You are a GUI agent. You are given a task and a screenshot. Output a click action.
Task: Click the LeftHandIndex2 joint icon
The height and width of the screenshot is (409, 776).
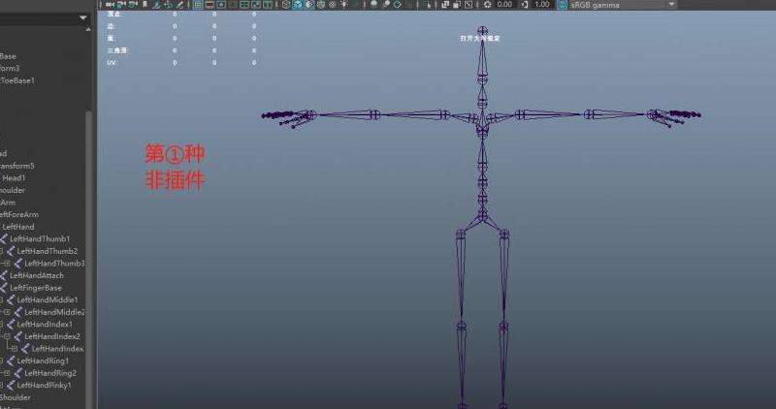(17, 336)
